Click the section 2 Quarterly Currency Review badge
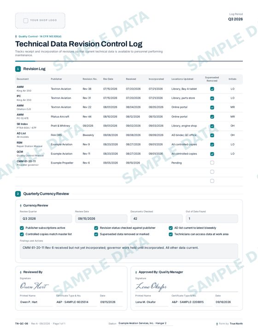The width and height of the screenshot is (258, 334). click(18, 193)
